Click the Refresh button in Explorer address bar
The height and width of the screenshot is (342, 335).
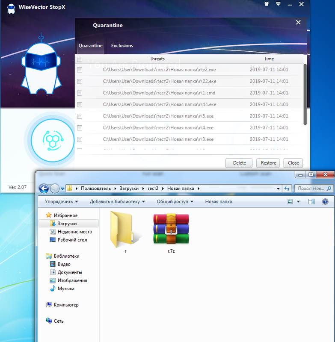click(x=287, y=189)
